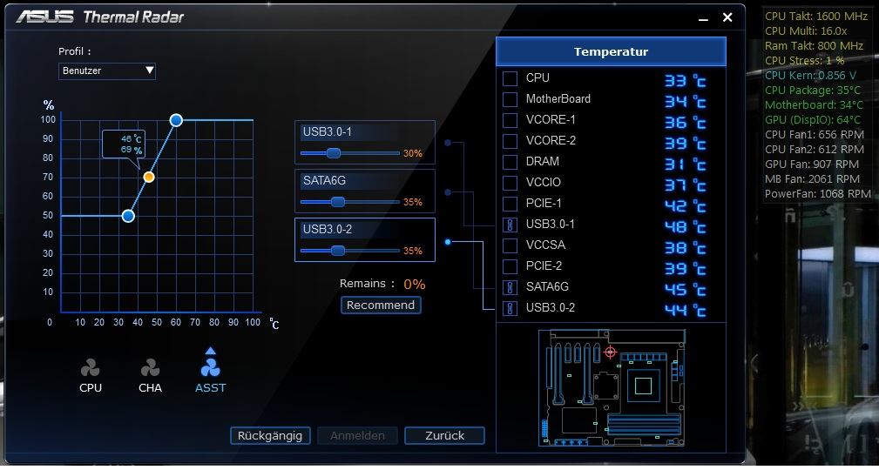The image size is (879, 470).
Task: Click the motherboard layout diagram
Action: 612,387
